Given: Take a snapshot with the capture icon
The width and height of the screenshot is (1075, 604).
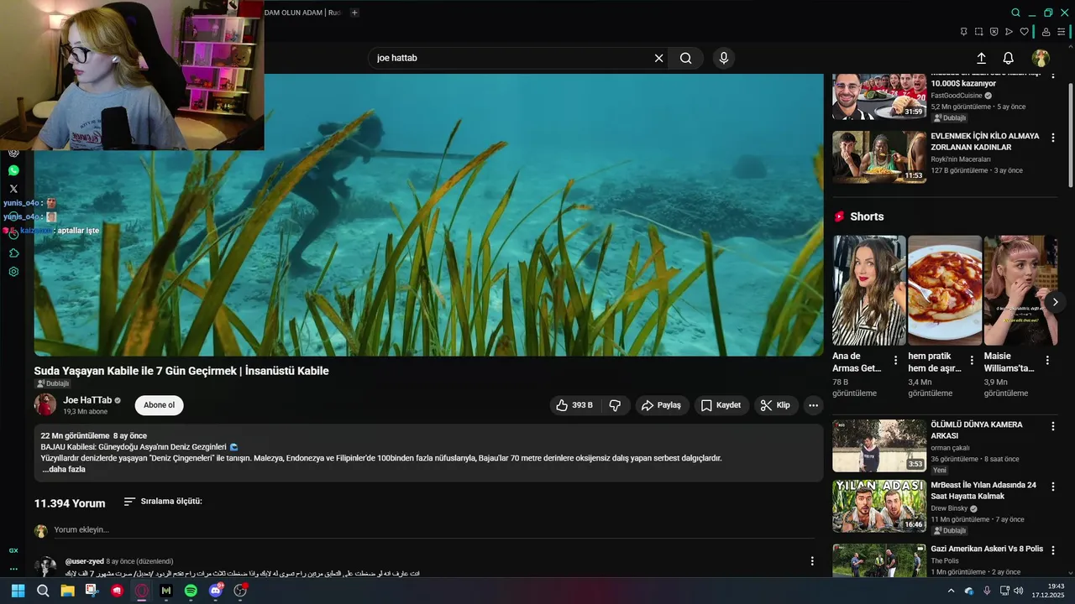Looking at the screenshot, I should 978,32.
